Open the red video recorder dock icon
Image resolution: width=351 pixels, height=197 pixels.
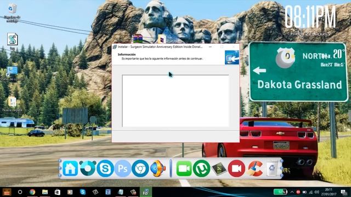tap(236, 169)
